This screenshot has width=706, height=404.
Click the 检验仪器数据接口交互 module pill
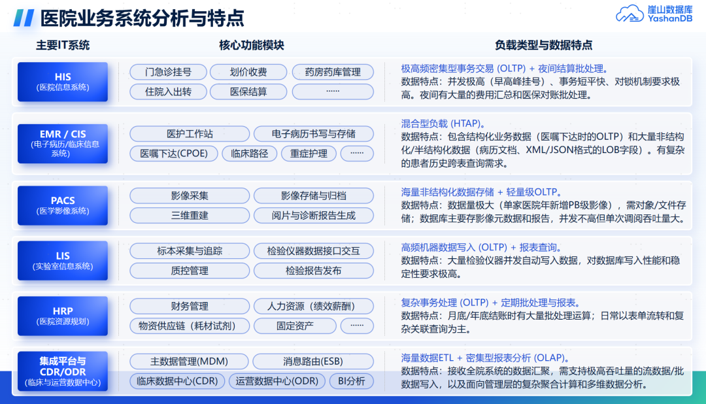pos(314,251)
